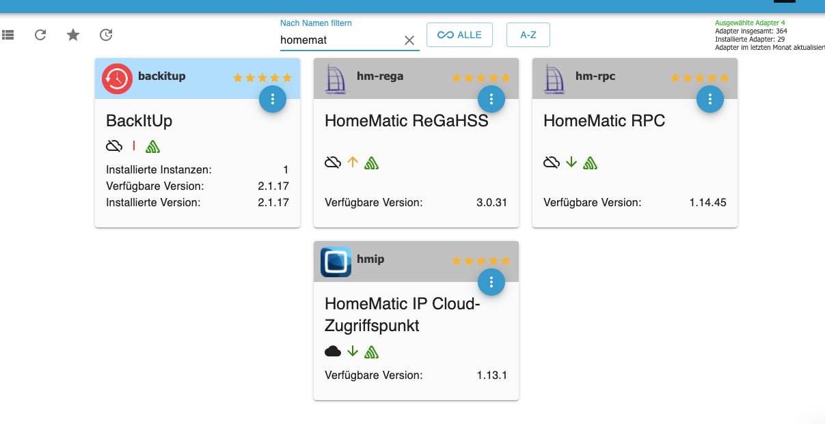Viewport: 825px width, 424px height.
Task: Click hm-rega star rating
Action: (481, 78)
